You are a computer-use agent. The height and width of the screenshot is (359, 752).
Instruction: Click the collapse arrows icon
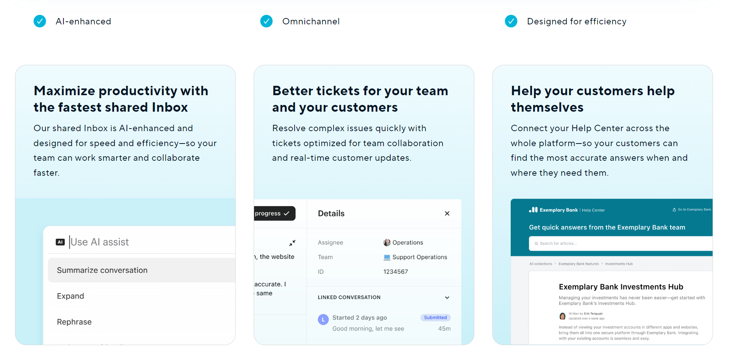(292, 243)
